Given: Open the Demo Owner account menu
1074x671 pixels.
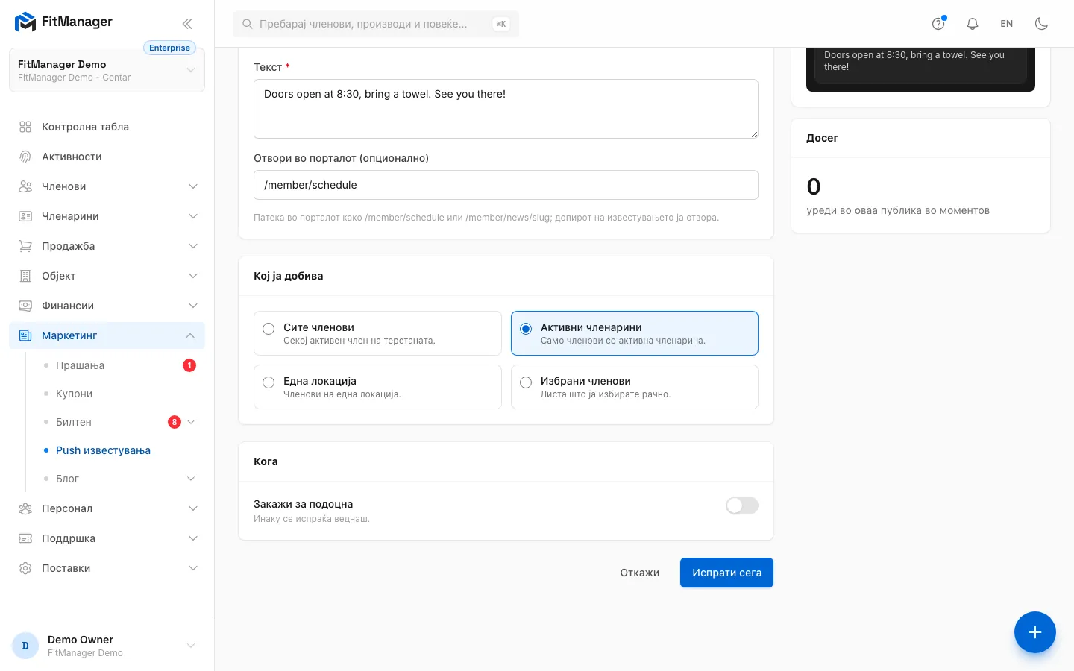Looking at the screenshot, I should pos(107,646).
